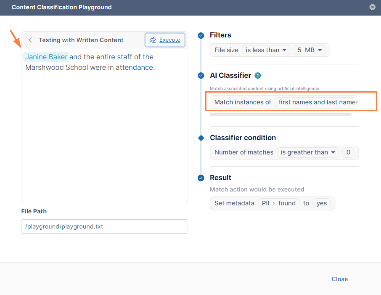Screen dimensions: 381x295
Task: Click the 'yes' metadata value chip
Action: pyautogui.click(x=322, y=203)
